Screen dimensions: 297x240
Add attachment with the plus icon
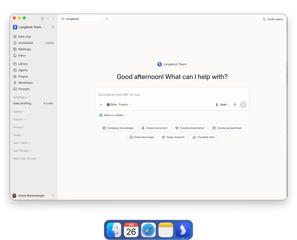(101, 105)
